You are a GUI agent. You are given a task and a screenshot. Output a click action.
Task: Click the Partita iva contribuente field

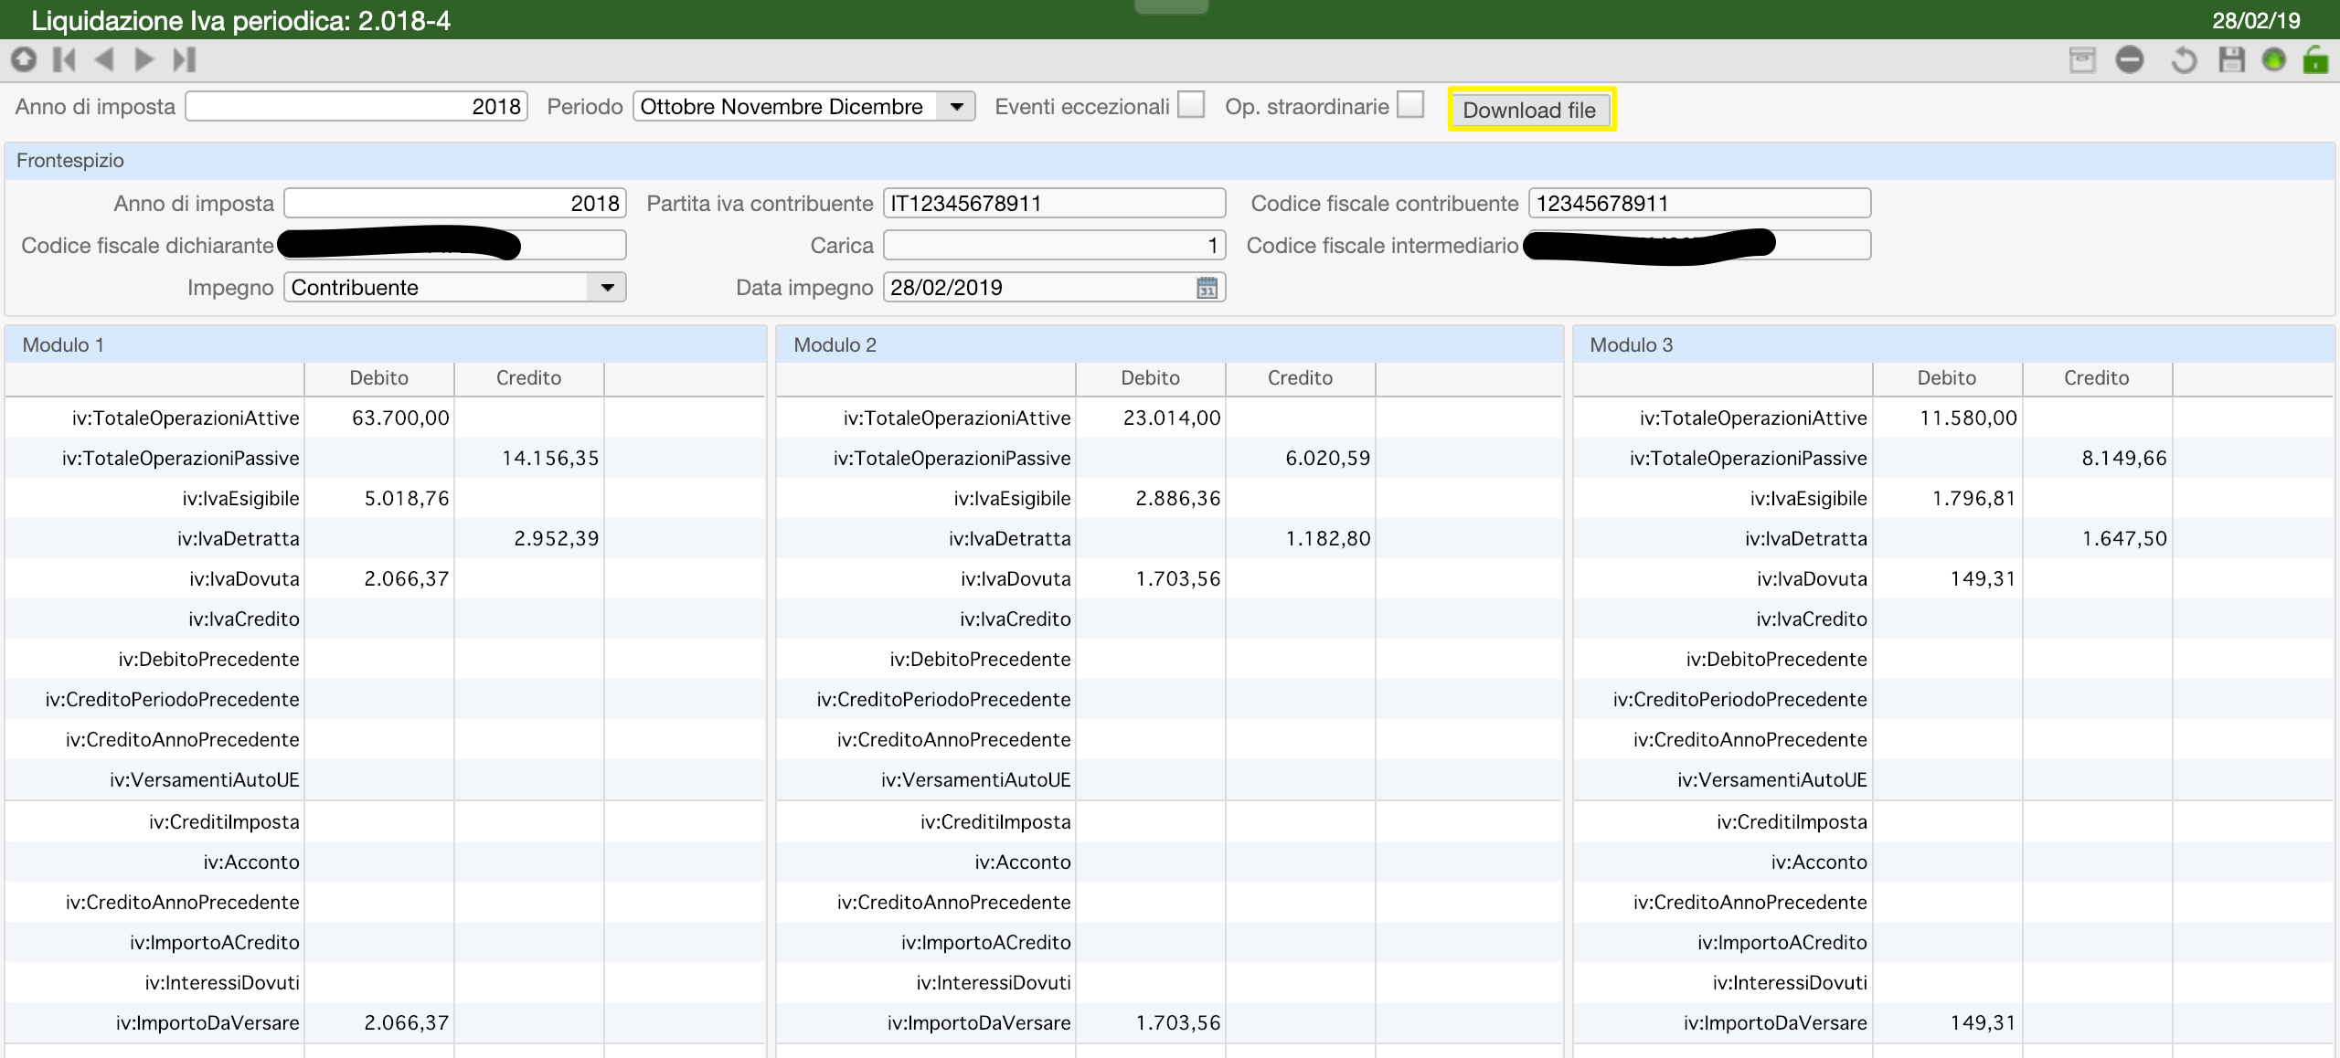click(x=1055, y=203)
